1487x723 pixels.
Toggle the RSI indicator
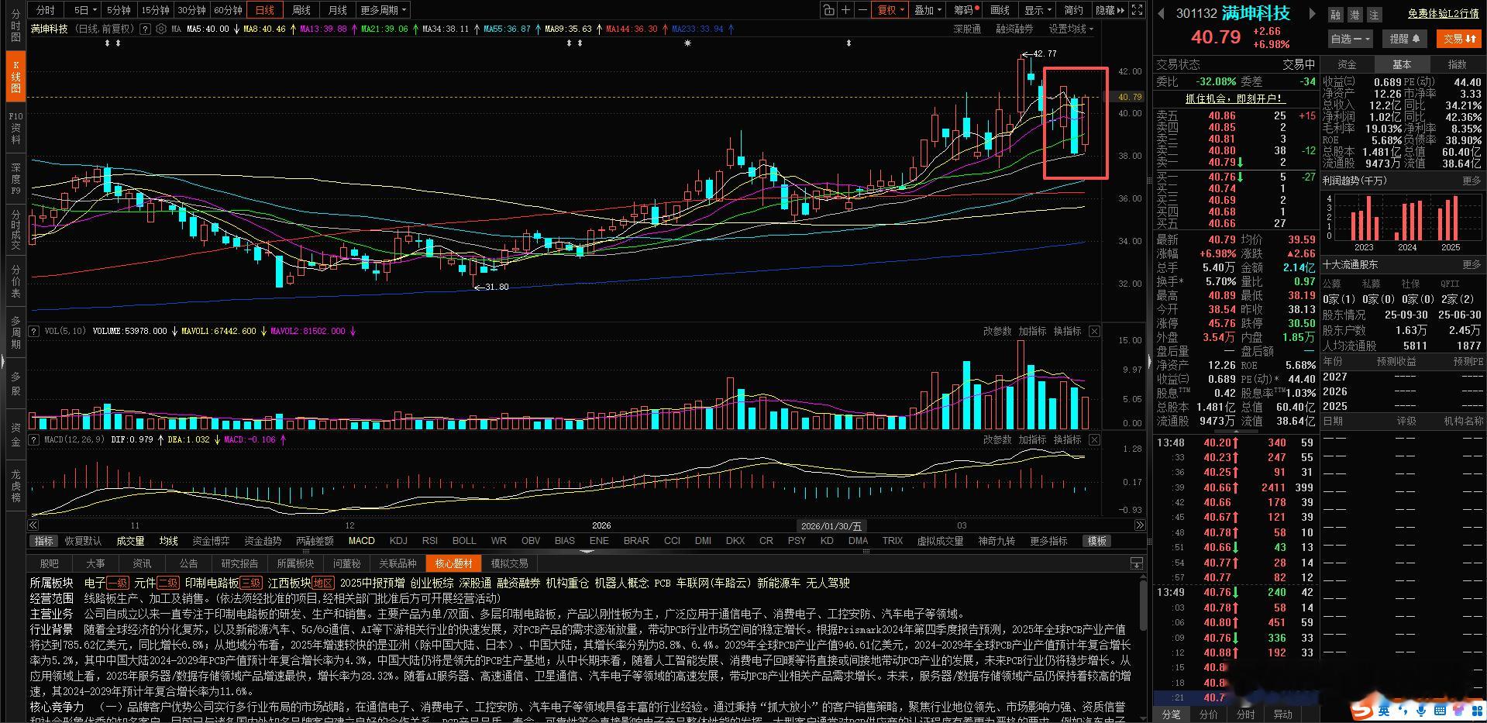[430, 541]
